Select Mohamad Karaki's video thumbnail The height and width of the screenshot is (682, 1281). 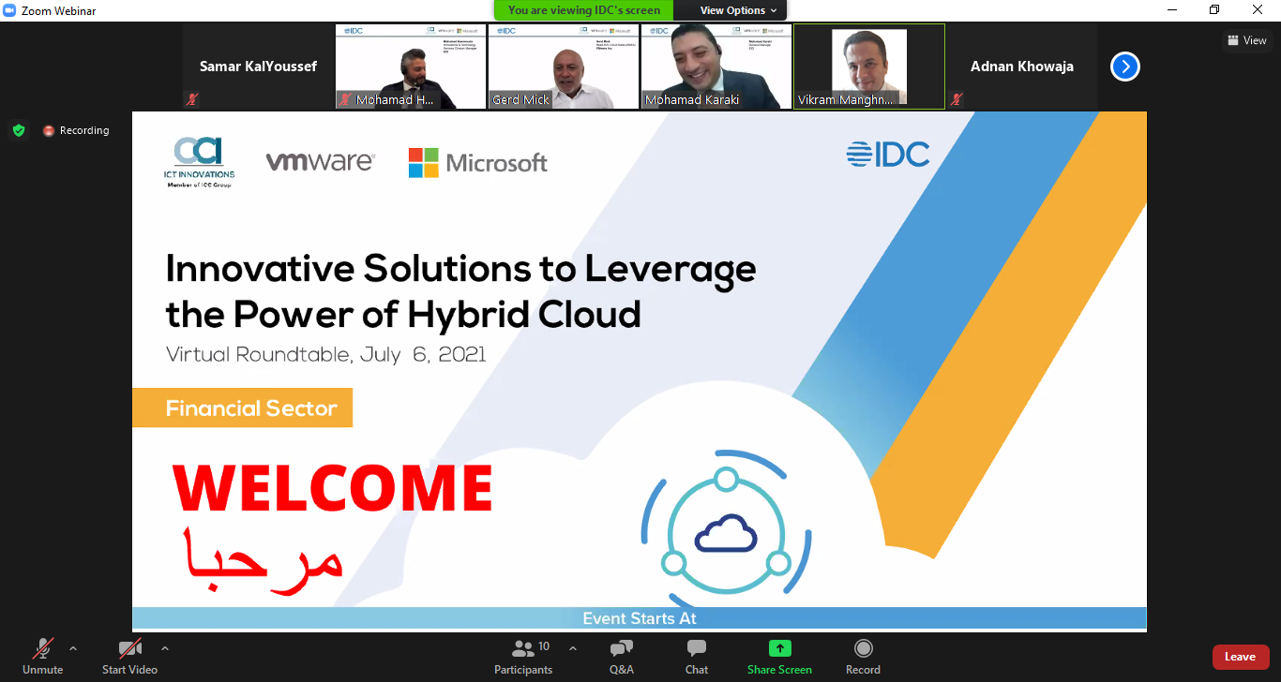pyautogui.click(x=716, y=67)
